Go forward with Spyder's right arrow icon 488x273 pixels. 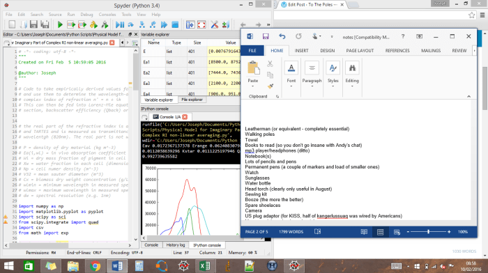tap(258, 24)
